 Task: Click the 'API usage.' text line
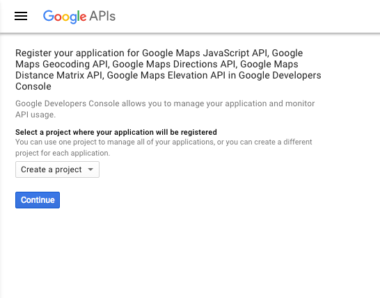tap(35, 115)
